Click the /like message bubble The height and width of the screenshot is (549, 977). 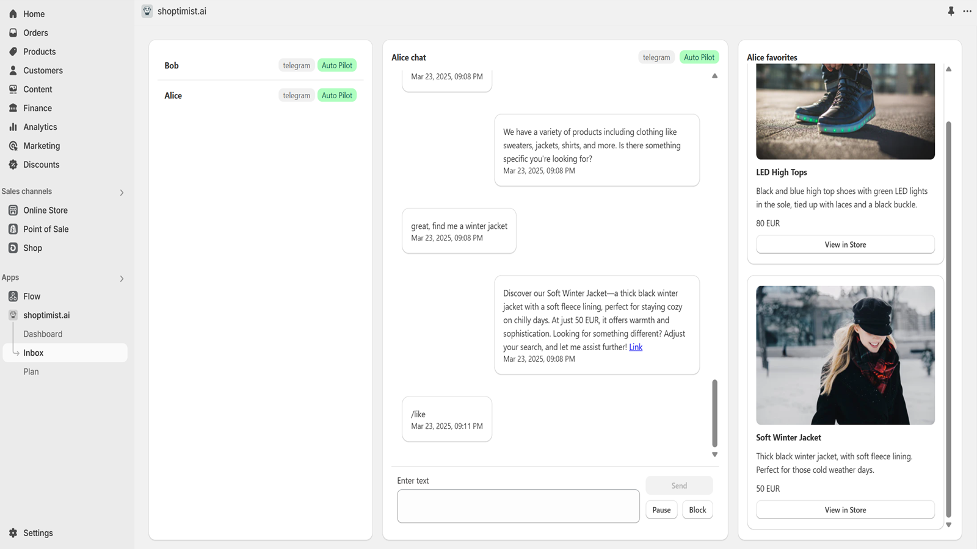(x=447, y=419)
